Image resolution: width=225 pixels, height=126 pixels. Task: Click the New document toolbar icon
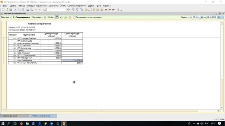pyautogui.click(x=3, y=10)
